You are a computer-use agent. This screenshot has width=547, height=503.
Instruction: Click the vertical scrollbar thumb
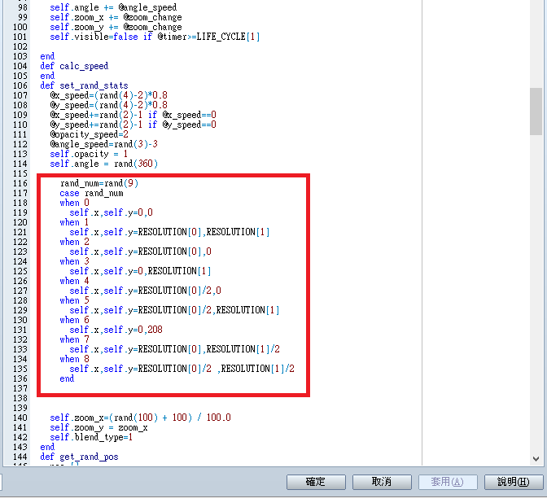pyautogui.click(x=536, y=112)
